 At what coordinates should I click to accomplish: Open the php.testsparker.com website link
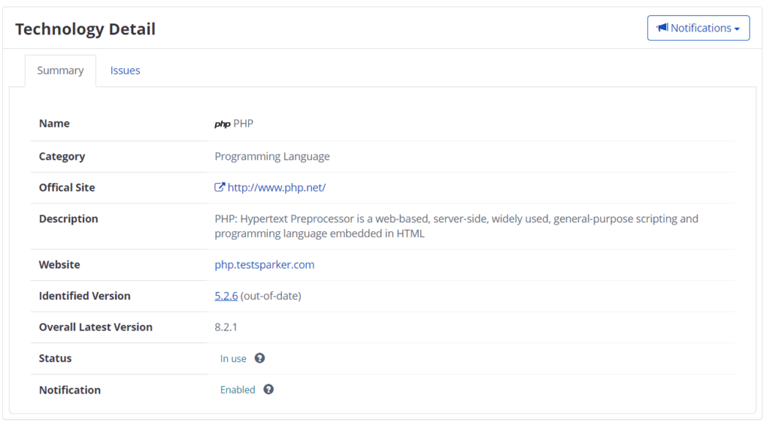pyautogui.click(x=264, y=265)
